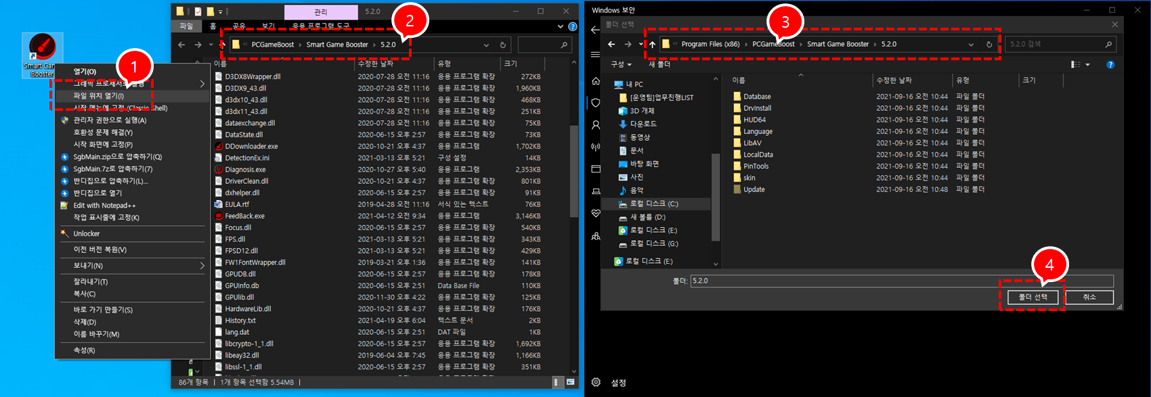Click the 폴더 name input field
Screen dimensions: 1151x397
coord(902,281)
